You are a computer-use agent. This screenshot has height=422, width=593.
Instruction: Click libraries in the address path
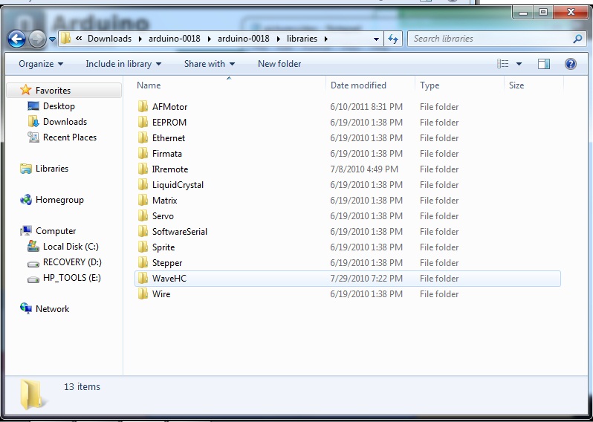[x=302, y=39]
